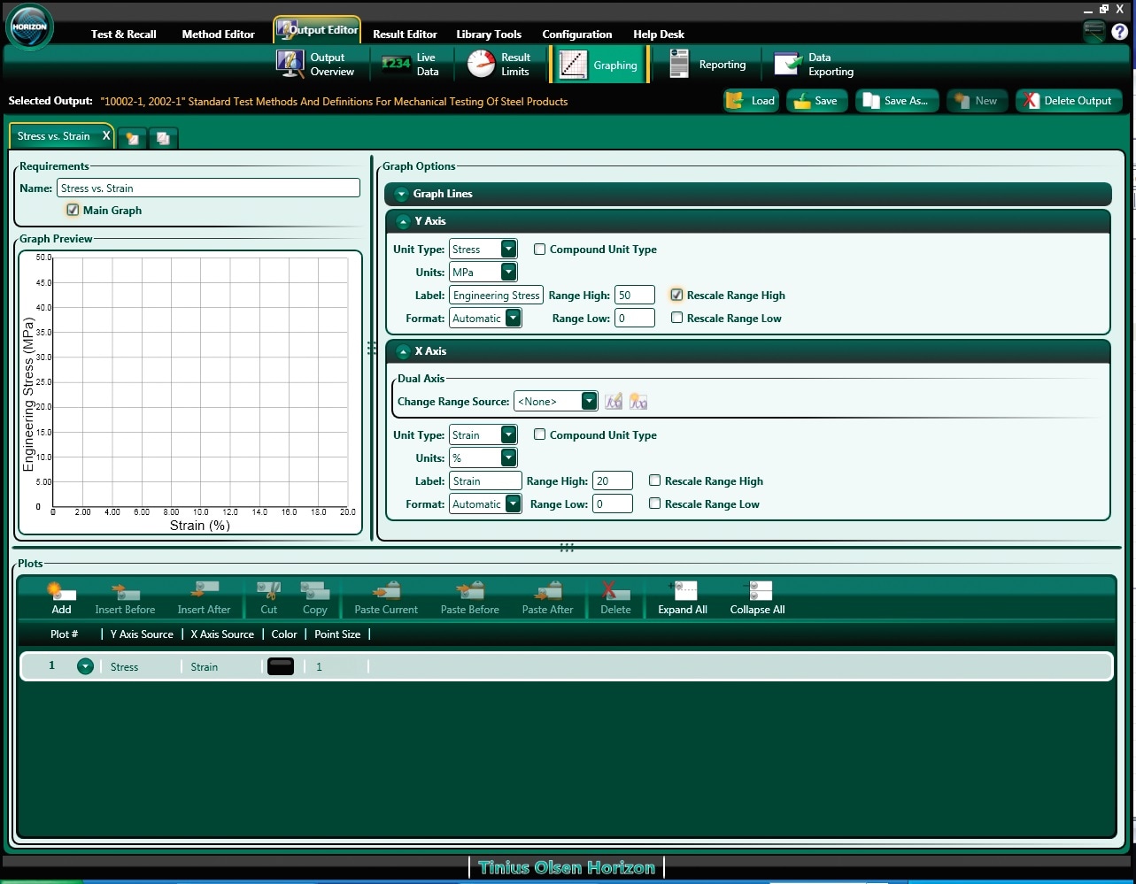Viewport: 1136px width, 884px height.
Task: Expand plot 1 row details
Action: click(x=85, y=667)
